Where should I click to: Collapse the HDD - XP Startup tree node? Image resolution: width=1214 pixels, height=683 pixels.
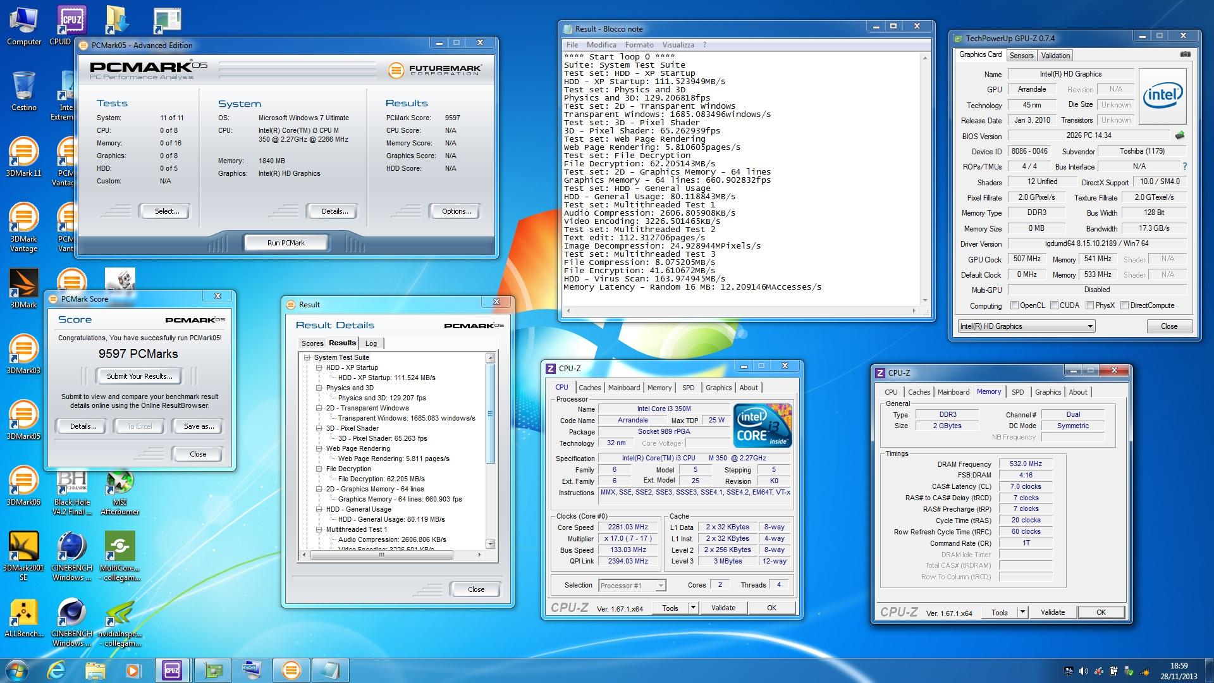click(319, 367)
